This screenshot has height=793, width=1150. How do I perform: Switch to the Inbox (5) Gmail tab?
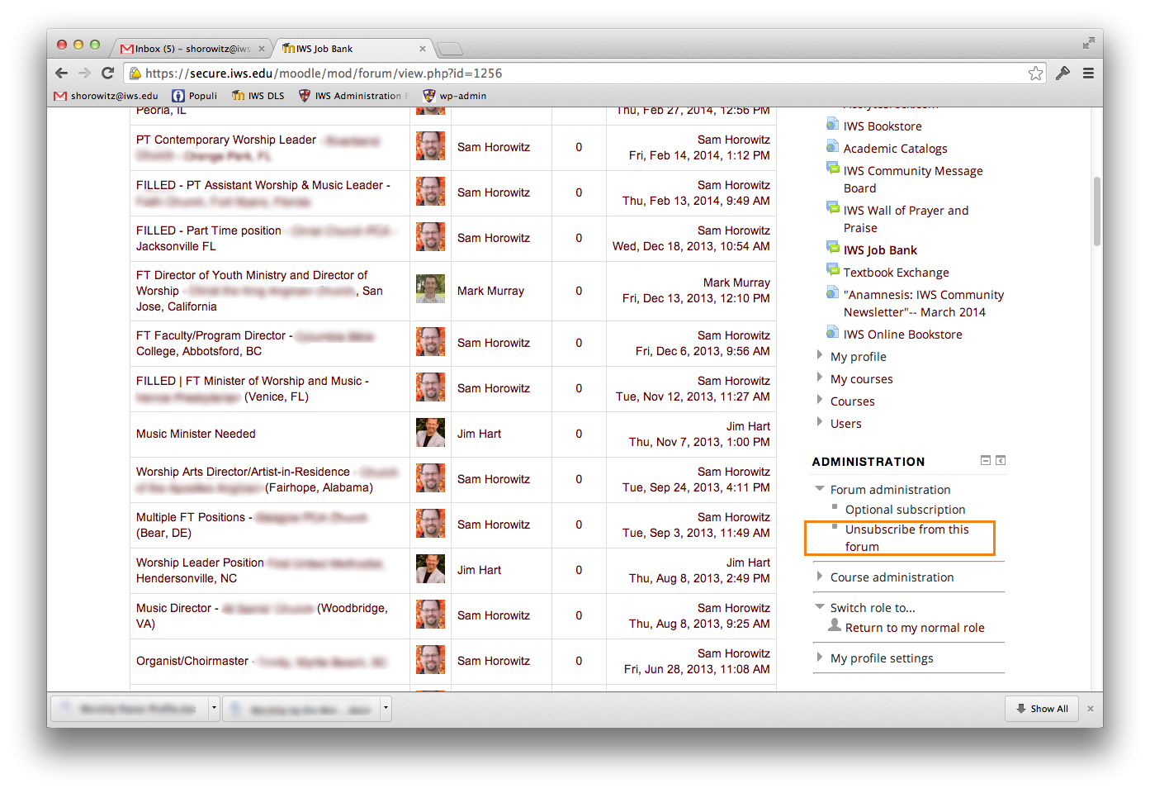[x=192, y=49]
